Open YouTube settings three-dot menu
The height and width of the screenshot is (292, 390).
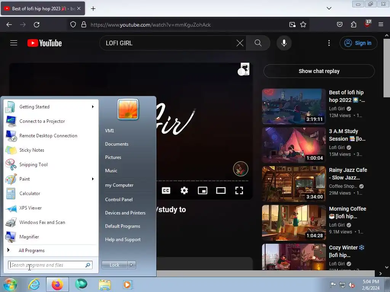(x=329, y=43)
